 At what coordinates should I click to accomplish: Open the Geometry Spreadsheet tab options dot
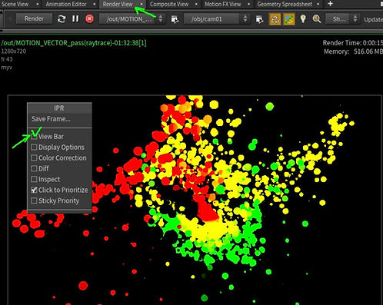[318, 4]
